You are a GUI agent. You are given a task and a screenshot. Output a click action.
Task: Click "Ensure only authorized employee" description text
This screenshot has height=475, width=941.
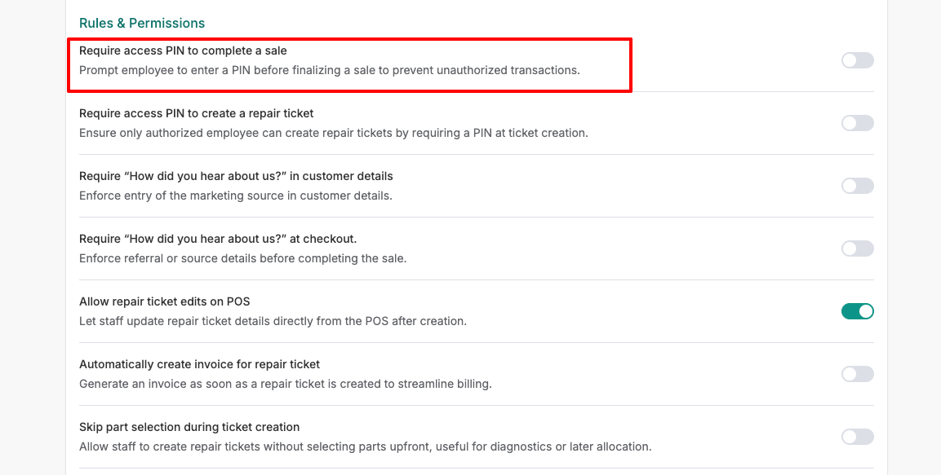pyautogui.click(x=333, y=133)
